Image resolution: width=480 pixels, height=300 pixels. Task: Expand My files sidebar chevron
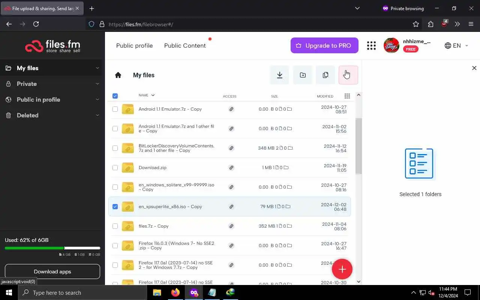pyautogui.click(x=97, y=68)
